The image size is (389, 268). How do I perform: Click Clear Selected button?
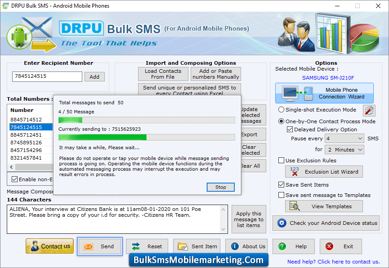click(253, 150)
